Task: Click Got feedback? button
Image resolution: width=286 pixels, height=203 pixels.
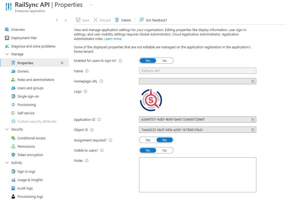Action: (153, 20)
